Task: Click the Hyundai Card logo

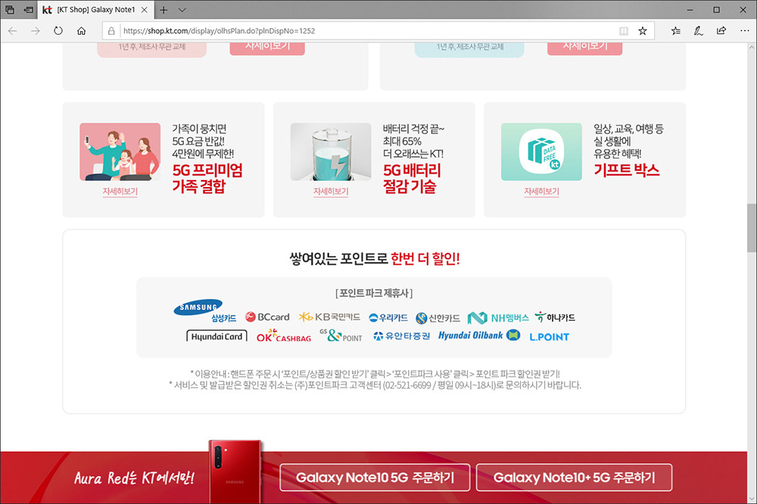Action: [217, 337]
